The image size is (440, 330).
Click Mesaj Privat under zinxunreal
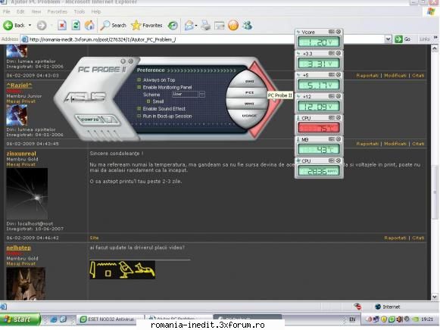[x=21, y=164]
